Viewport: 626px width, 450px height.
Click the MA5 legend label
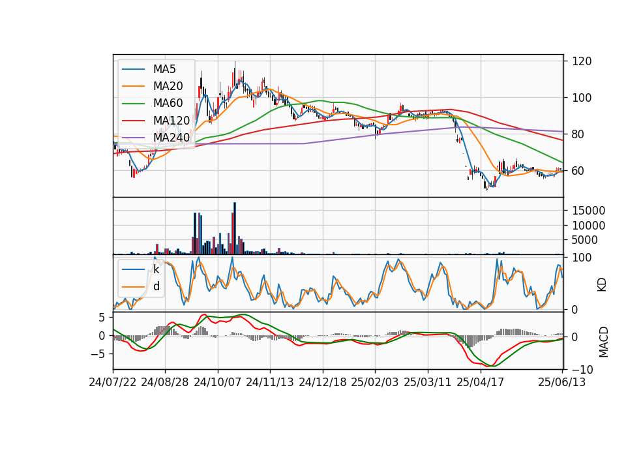[x=164, y=69]
